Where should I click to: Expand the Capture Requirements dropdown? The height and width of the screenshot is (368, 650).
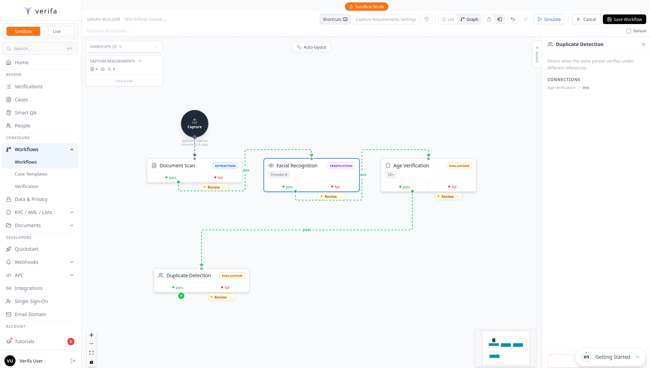coord(140,61)
